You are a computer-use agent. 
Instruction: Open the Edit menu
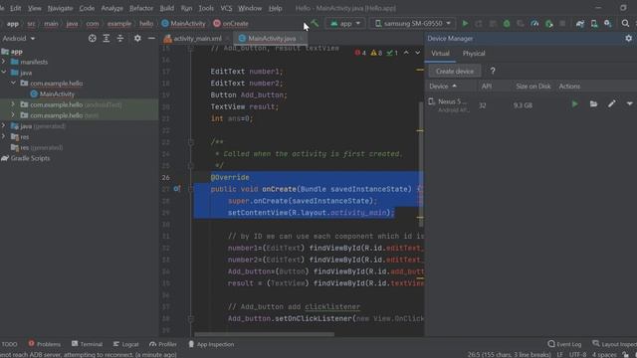pyautogui.click(x=16, y=8)
